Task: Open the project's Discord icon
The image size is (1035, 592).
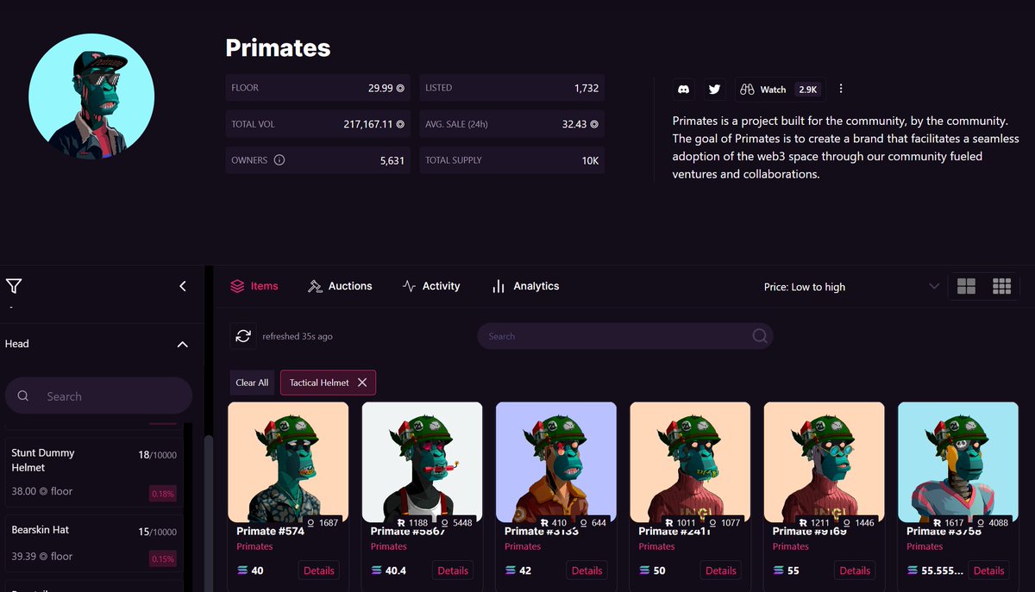Action: click(683, 89)
